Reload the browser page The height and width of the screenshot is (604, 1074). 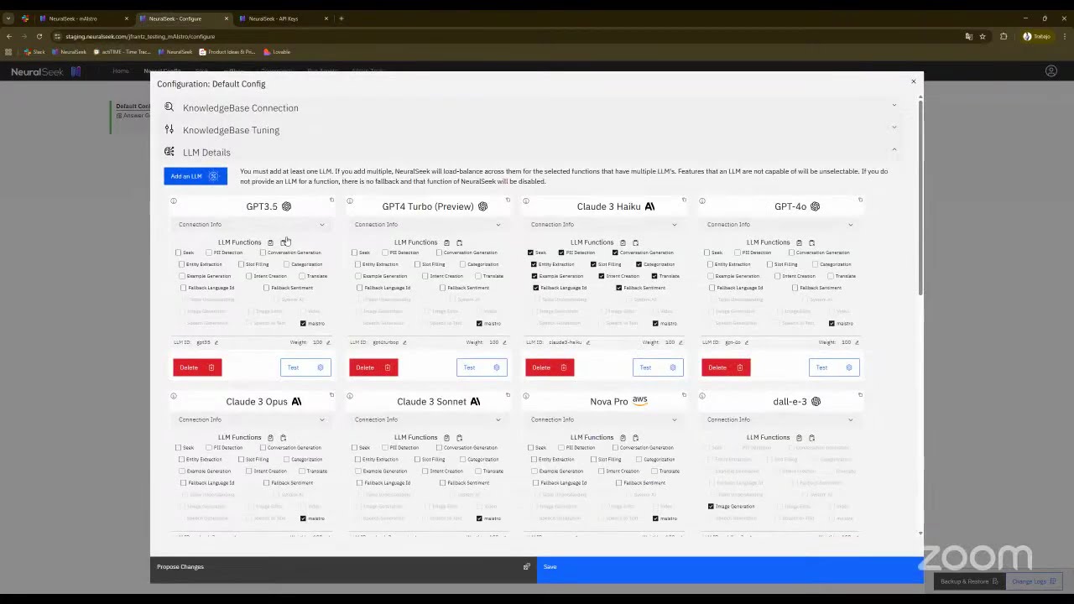tap(39, 36)
